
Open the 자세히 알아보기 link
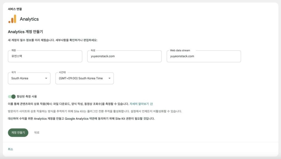pos(139,104)
